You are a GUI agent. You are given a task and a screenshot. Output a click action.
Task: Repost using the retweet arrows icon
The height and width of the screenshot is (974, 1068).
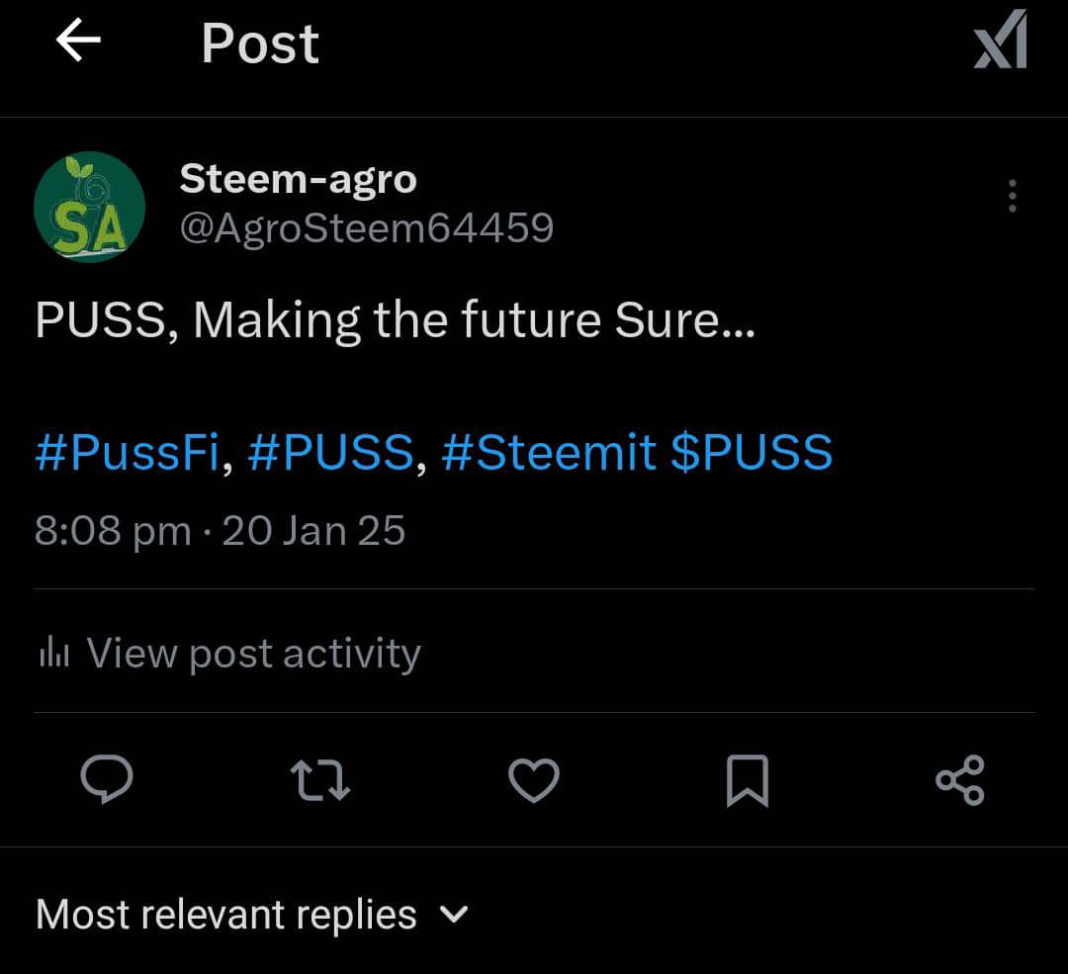click(320, 780)
